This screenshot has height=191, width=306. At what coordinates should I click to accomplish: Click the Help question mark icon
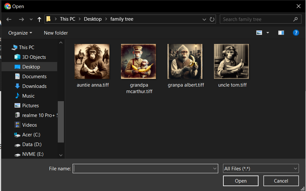pyautogui.click(x=296, y=33)
